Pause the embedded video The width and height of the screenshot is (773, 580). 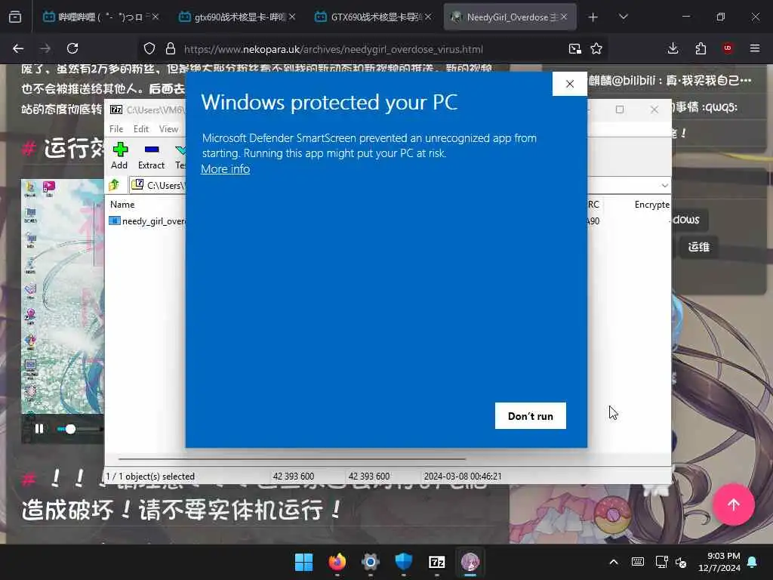point(39,429)
